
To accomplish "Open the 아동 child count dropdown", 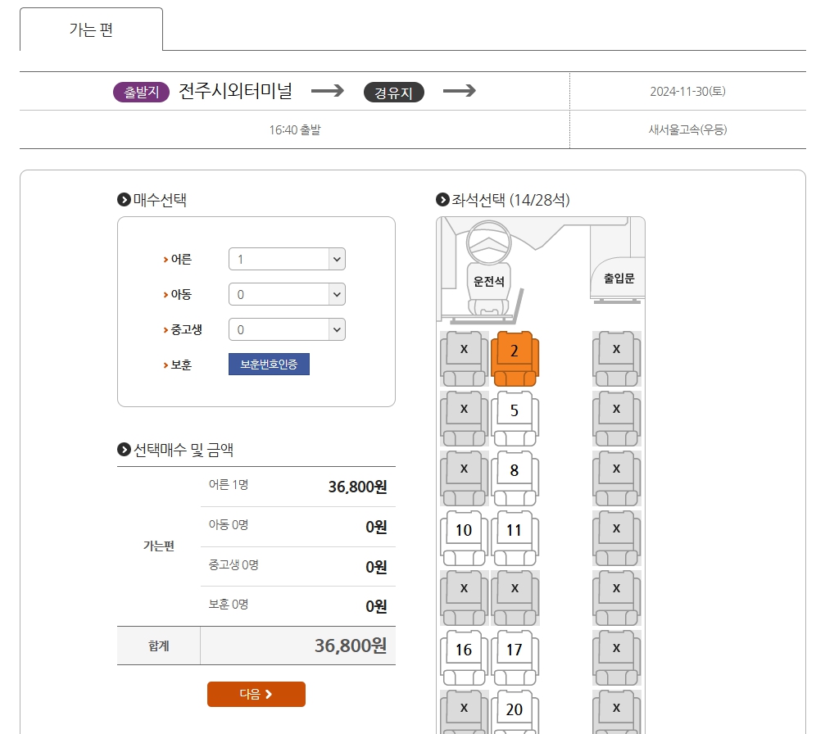I will [x=286, y=293].
